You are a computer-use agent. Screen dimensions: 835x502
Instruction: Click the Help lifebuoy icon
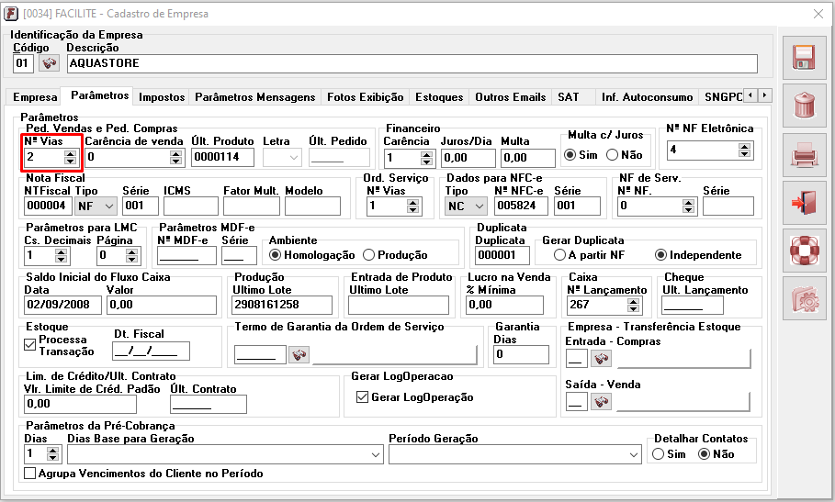pyautogui.click(x=804, y=251)
